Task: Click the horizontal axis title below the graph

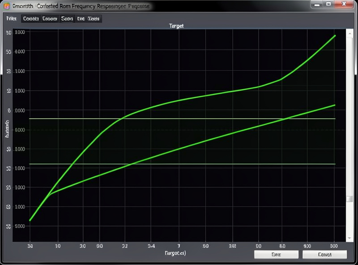Action: click(175, 253)
